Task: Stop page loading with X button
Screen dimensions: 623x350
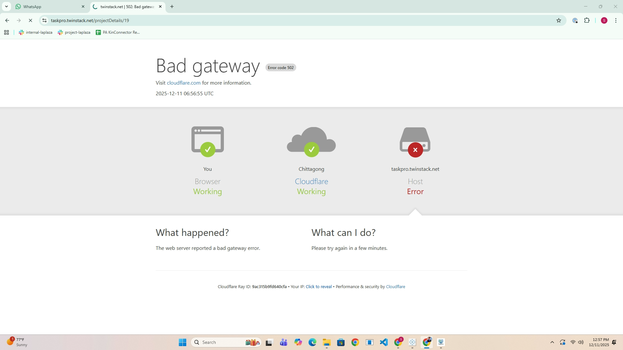Action: point(31,20)
